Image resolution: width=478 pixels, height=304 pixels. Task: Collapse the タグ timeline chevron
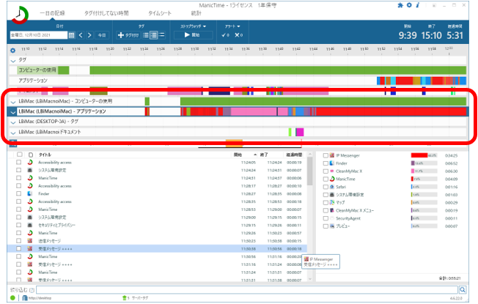pos(13,61)
